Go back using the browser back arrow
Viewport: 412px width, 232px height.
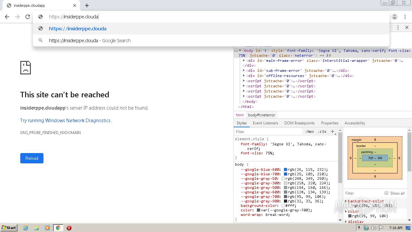pos(7,17)
